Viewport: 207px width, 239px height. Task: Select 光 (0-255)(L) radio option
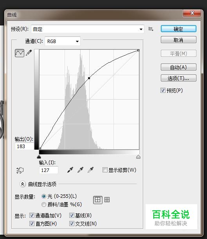pyautogui.click(x=44, y=196)
